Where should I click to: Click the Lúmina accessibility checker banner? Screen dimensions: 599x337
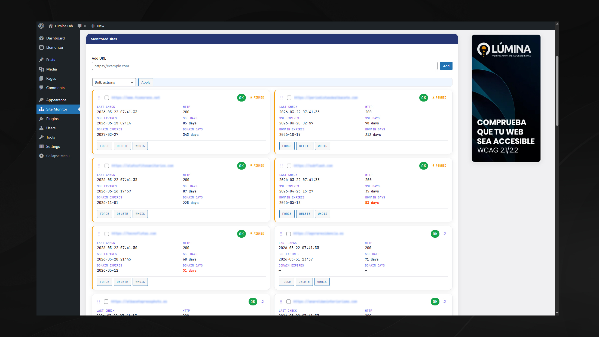(506, 98)
